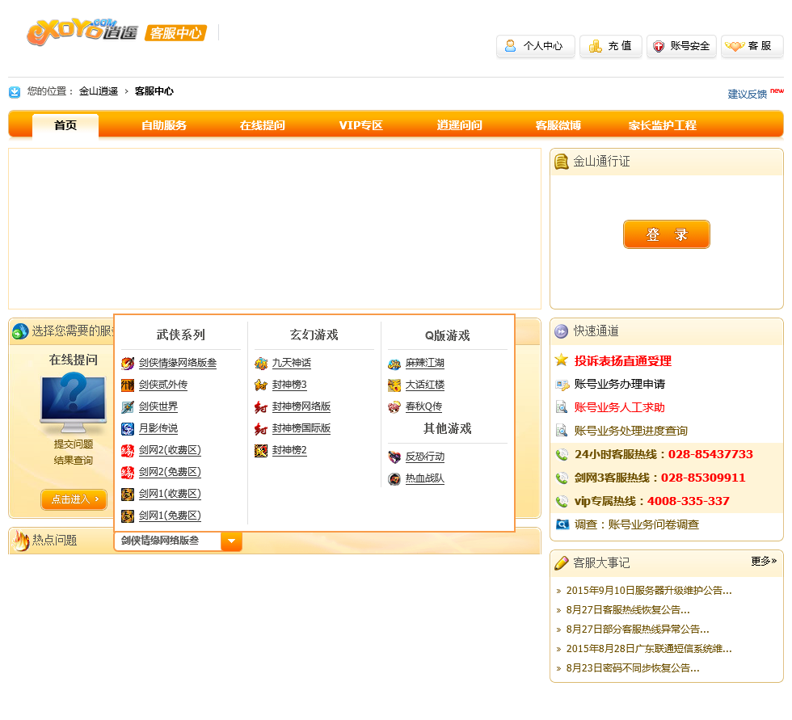Click the orange 登录 button
This screenshot has width=792, height=720.
click(x=667, y=234)
